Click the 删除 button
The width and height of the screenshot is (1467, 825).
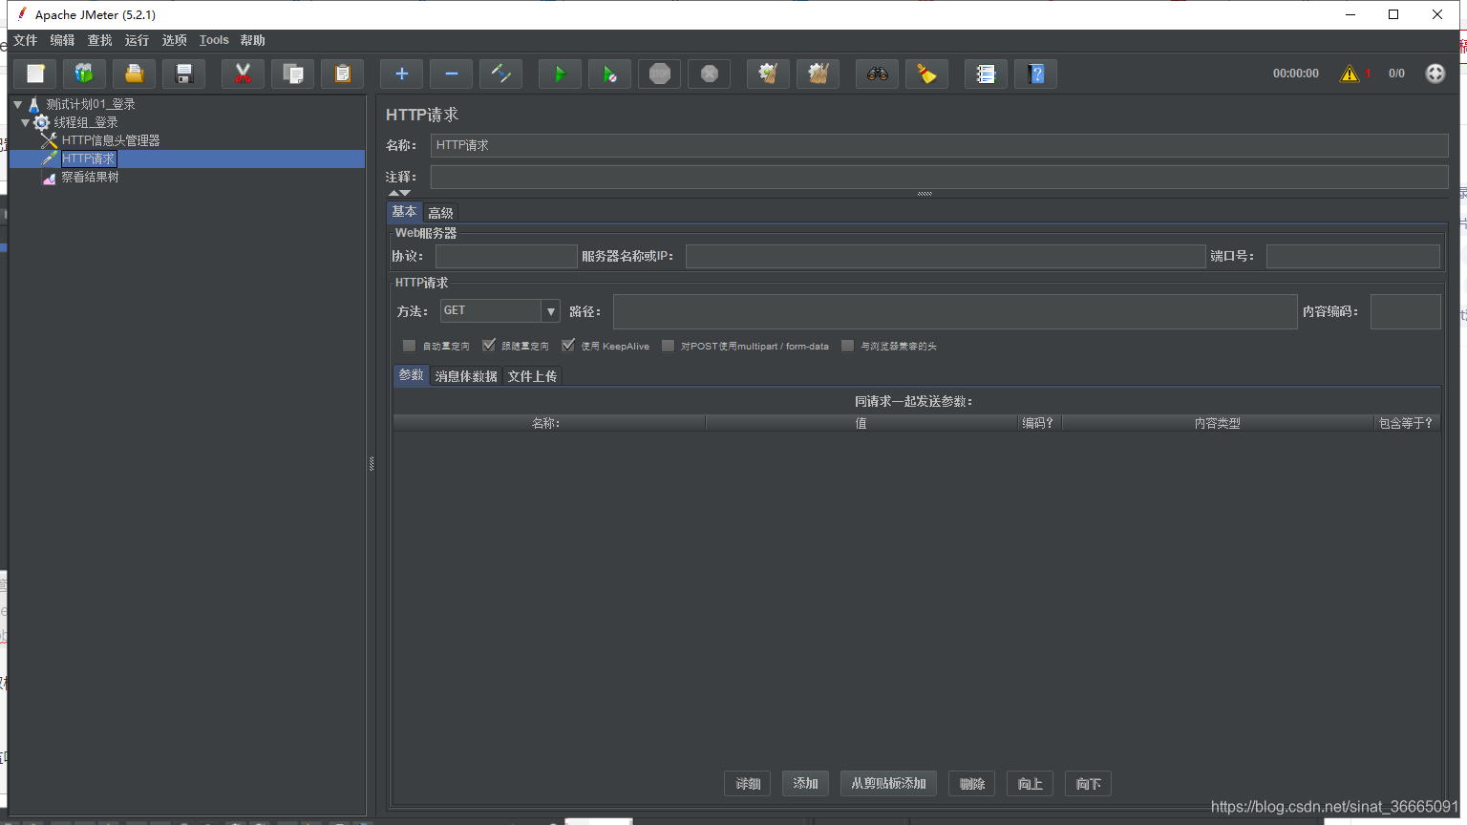tap(972, 784)
